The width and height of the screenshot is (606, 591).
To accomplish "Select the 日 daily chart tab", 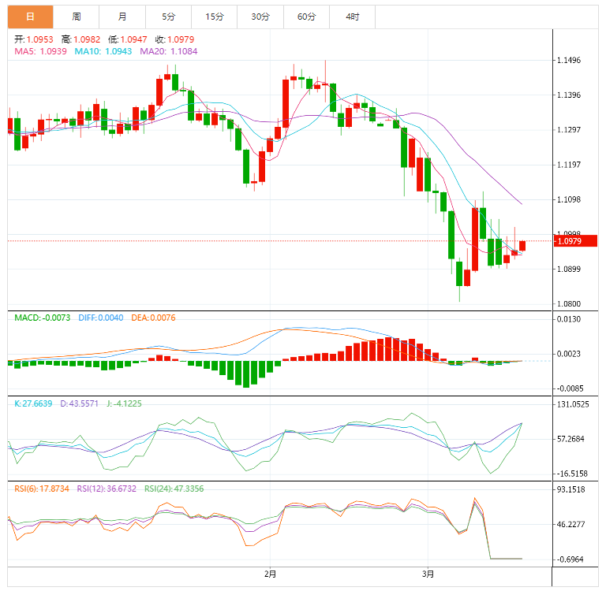I will tap(31, 17).
